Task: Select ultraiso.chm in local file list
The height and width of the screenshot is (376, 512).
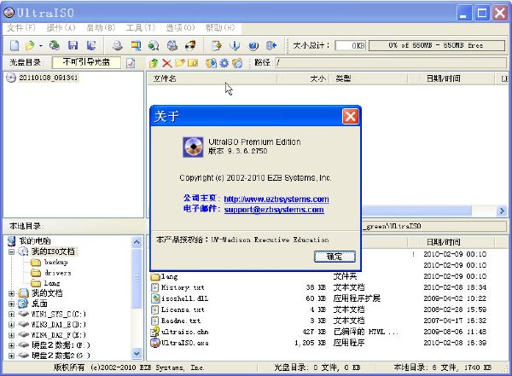Action: (185, 332)
